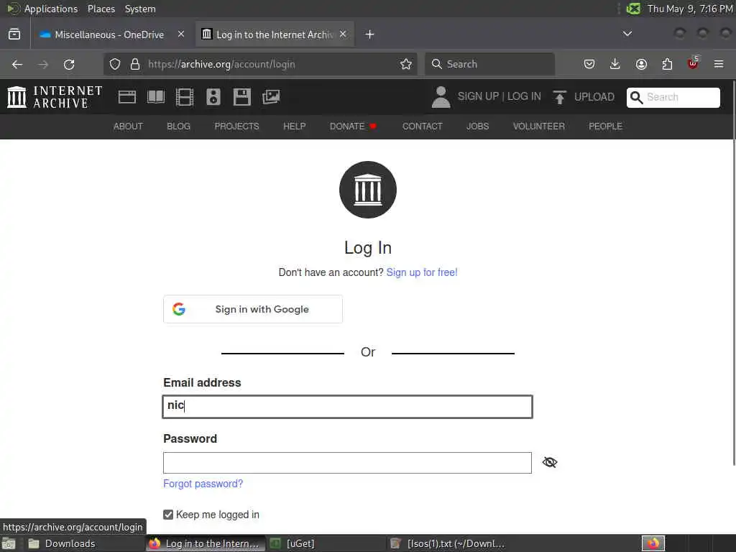Open the System menu
The width and height of the screenshot is (736, 552).
(140, 9)
